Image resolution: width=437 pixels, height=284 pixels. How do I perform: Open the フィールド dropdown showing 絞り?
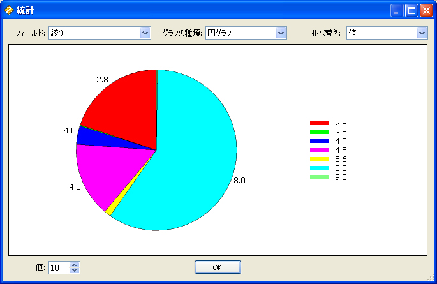pos(100,33)
